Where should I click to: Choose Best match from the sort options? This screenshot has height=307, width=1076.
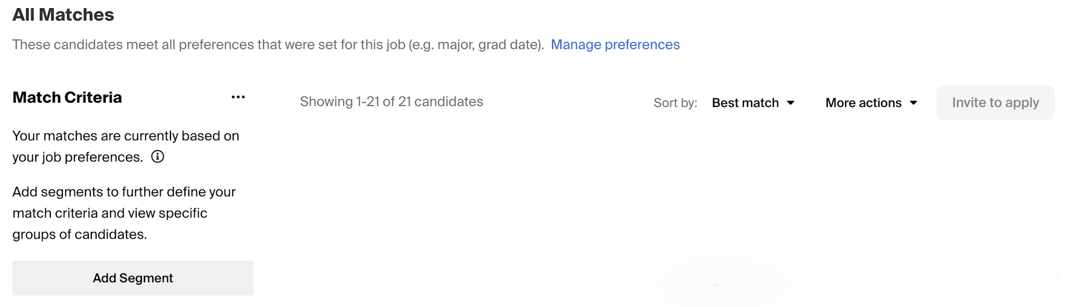pos(745,103)
